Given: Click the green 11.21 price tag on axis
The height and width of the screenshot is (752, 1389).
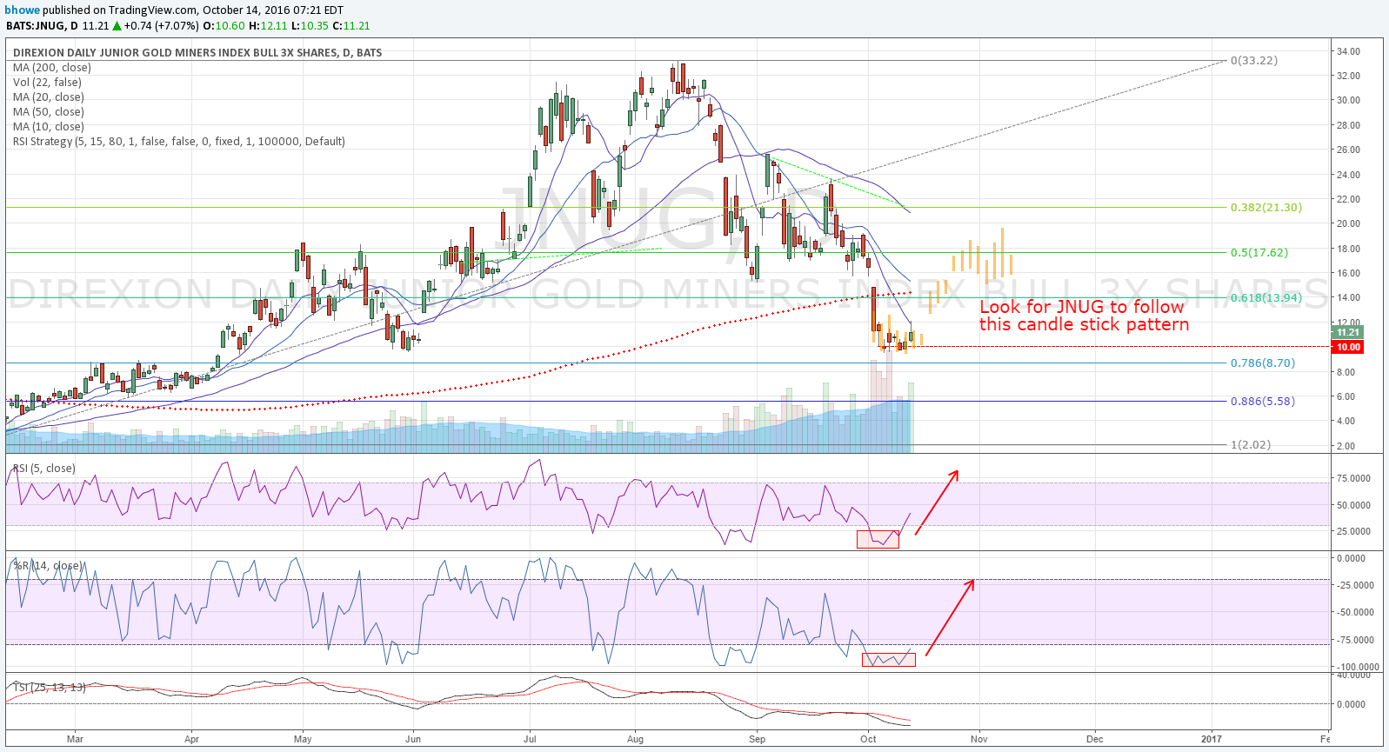Looking at the screenshot, I should tap(1347, 333).
